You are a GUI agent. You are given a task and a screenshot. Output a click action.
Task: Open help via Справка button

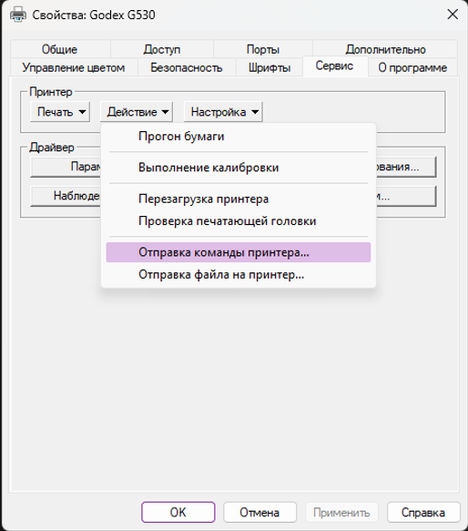pos(423,512)
